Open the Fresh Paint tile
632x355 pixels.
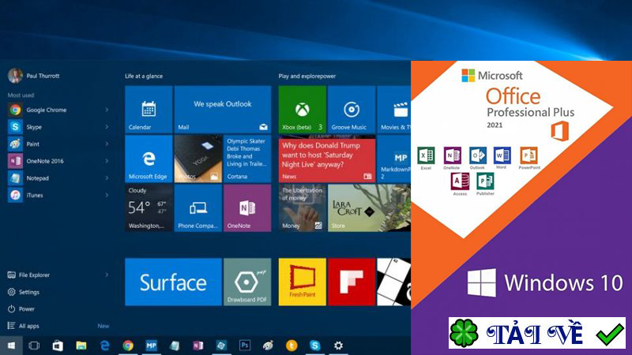pos(302,282)
